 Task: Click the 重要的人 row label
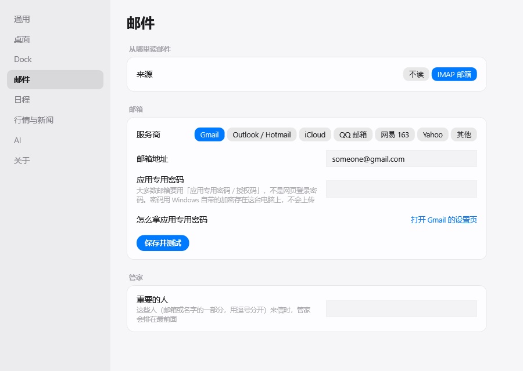(152, 300)
